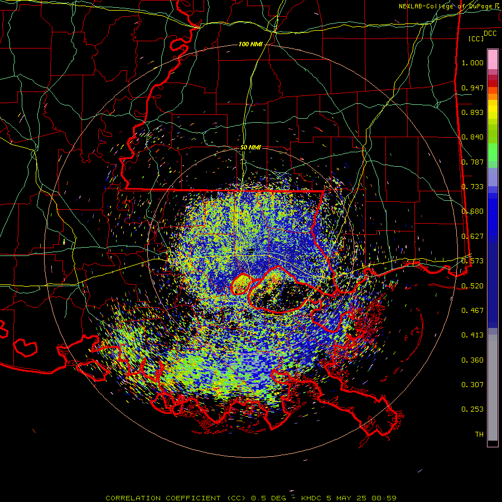Select the 0.787 scale value

pyautogui.click(x=472, y=162)
